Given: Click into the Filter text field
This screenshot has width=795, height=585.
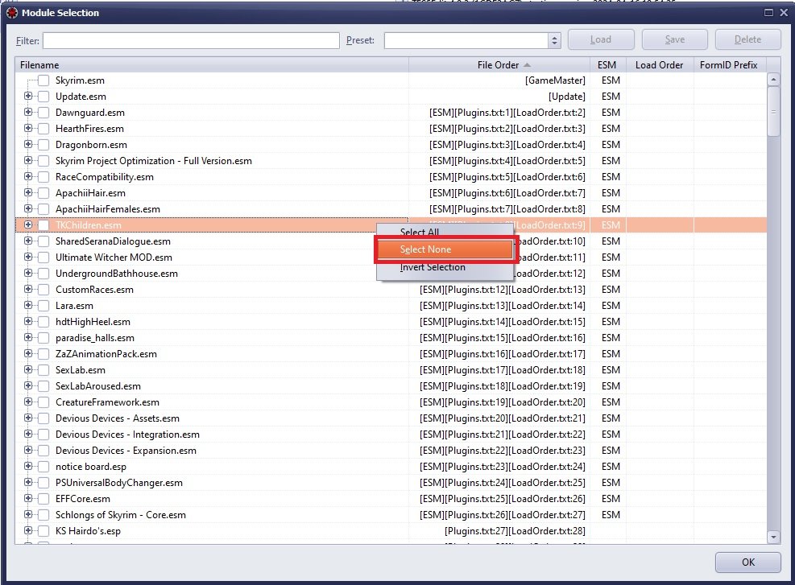Looking at the screenshot, I should click(191, 40).
